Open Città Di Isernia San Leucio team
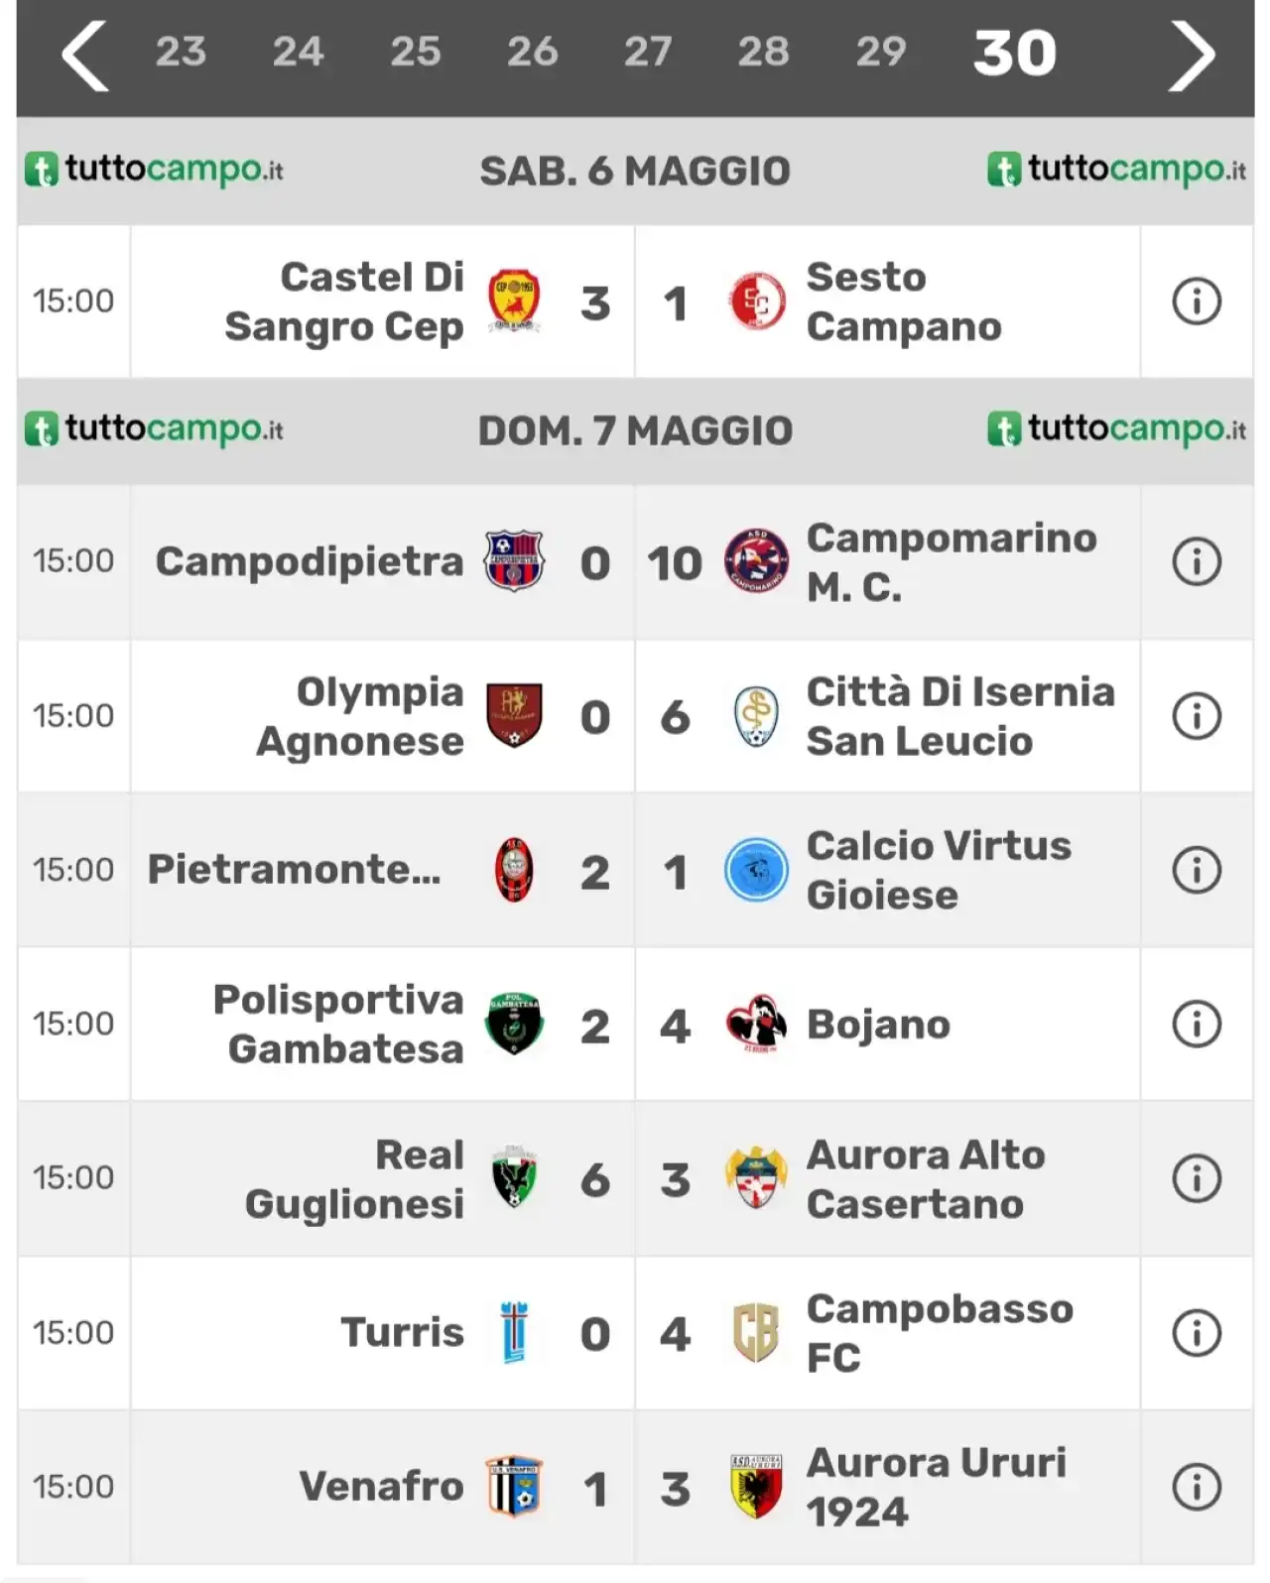 [x=960, y=716]
